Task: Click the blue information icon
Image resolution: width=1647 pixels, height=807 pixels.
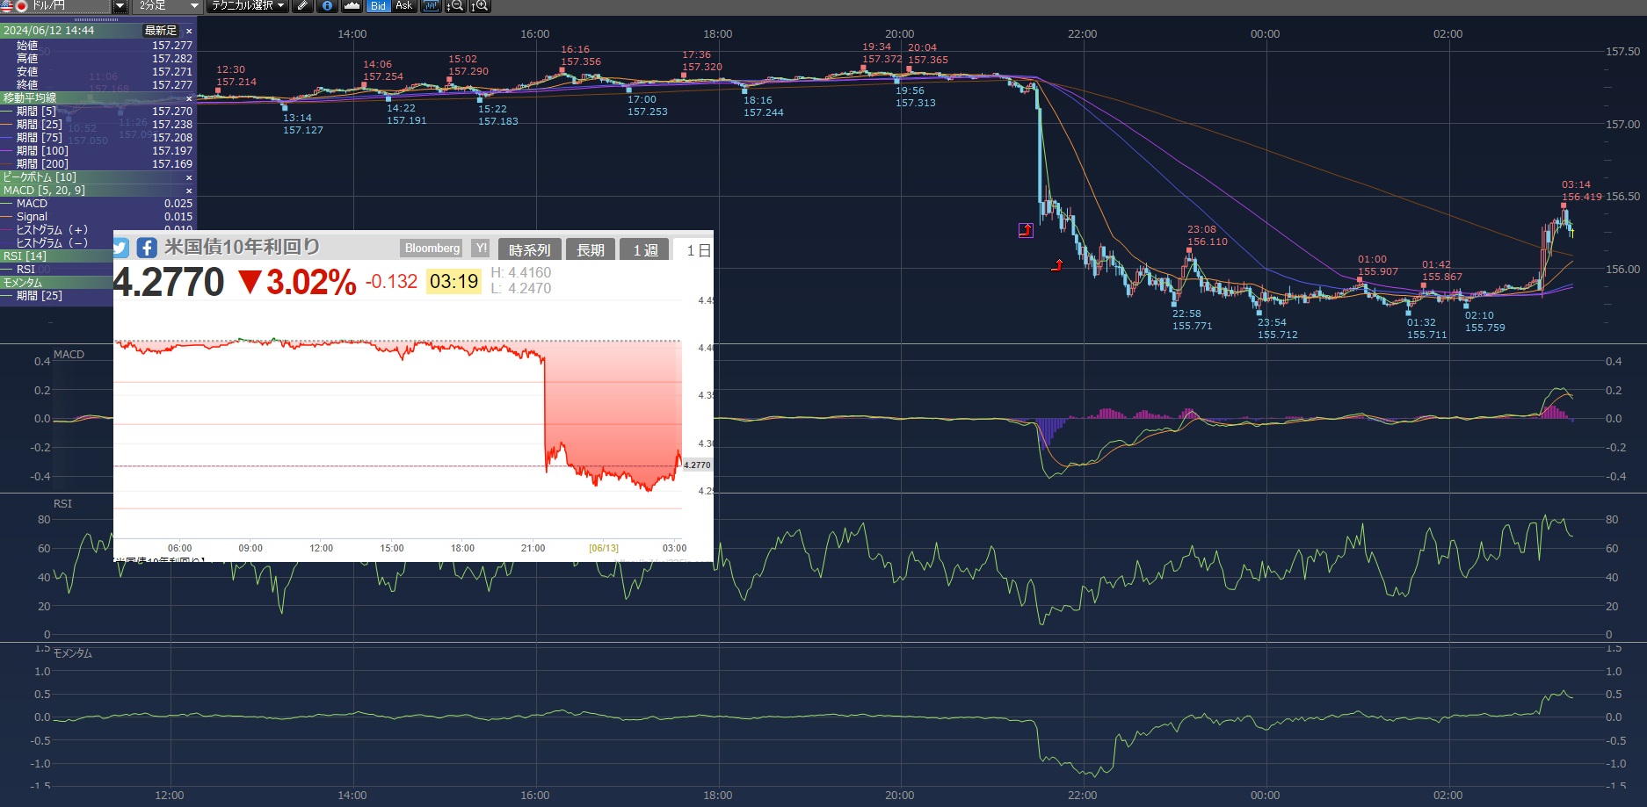Action: coord(327,6)
